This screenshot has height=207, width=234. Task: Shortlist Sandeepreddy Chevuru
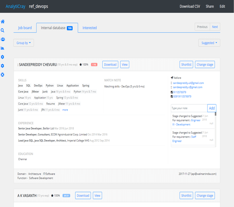tap(186, 64)
